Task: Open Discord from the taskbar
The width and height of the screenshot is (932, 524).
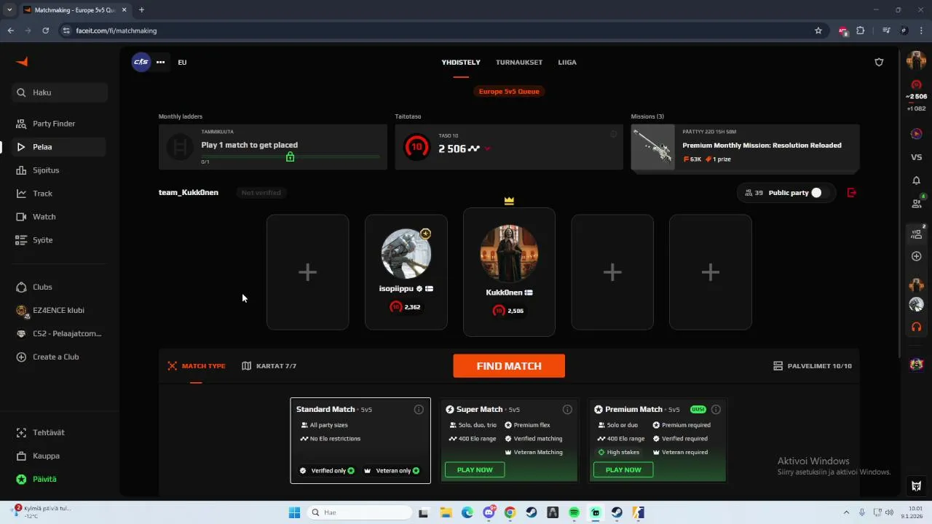Action: (x=489, y=512)
